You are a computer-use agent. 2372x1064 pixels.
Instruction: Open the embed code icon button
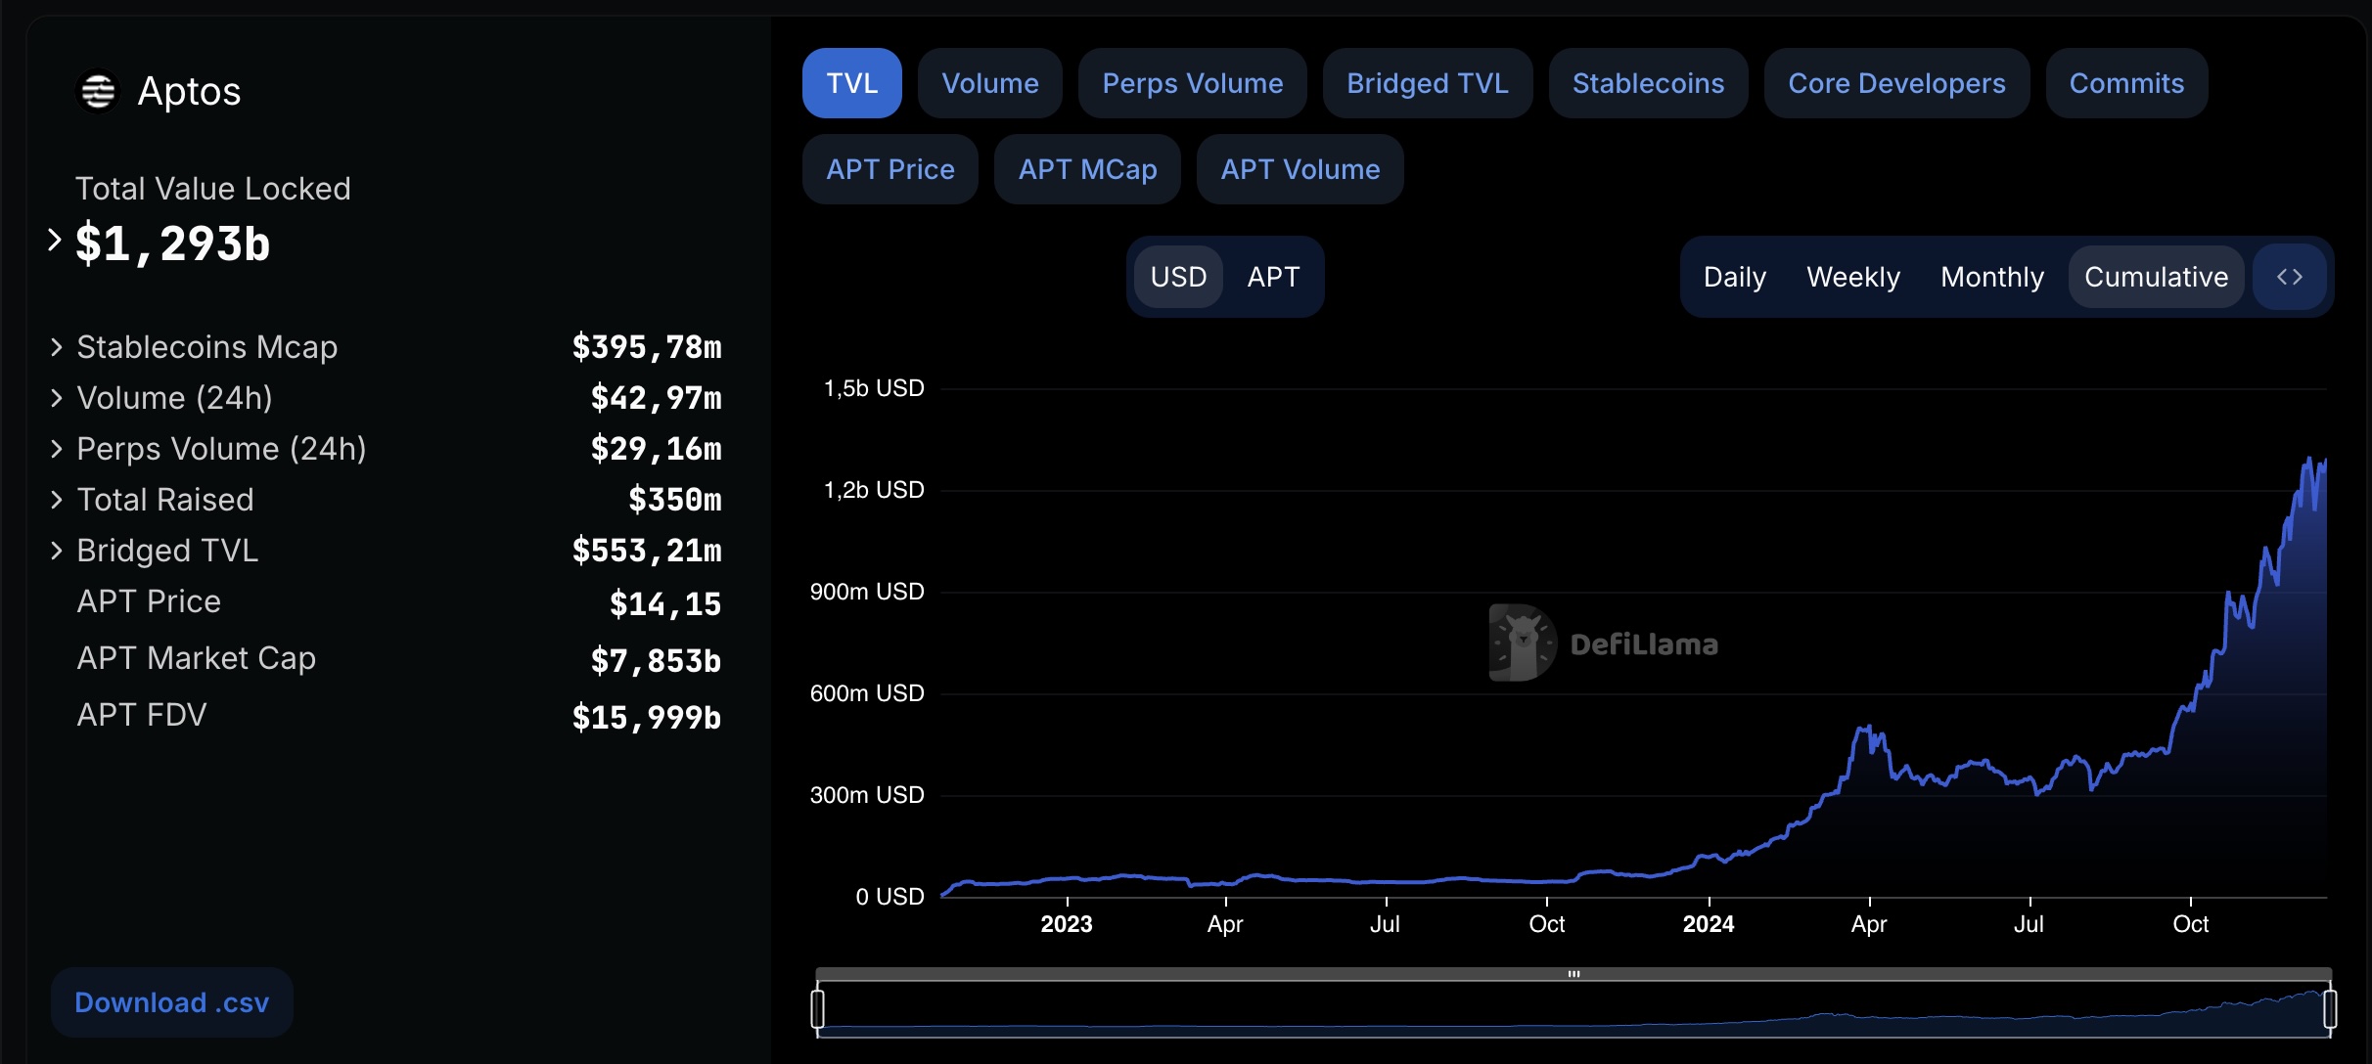[x=2290, y=277]
